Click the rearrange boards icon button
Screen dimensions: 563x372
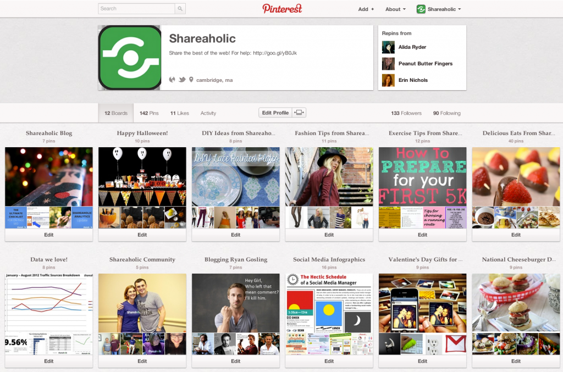(299, 113)
